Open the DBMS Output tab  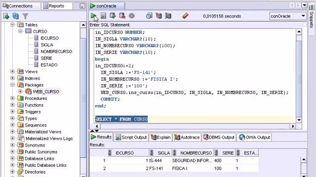pos(219,137)
